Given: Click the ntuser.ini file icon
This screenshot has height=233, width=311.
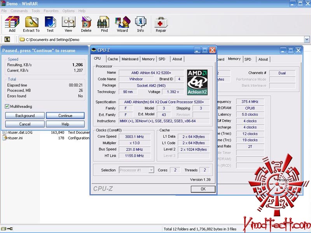Looking at the screenshot, I should 4,138.
